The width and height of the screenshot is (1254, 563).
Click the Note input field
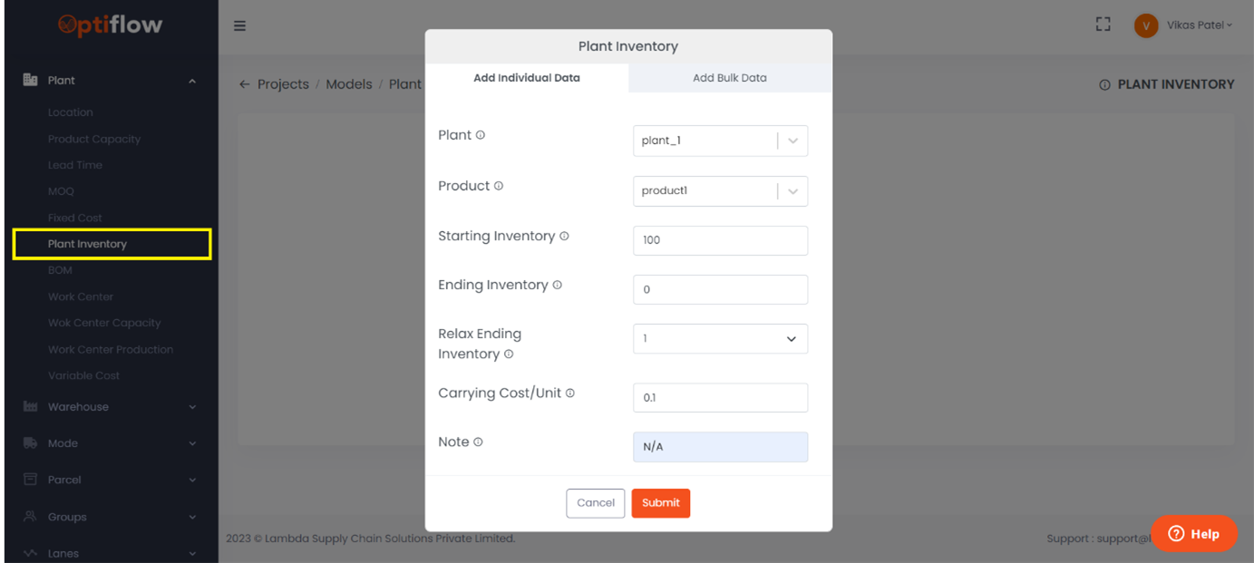tap(720, 446)
